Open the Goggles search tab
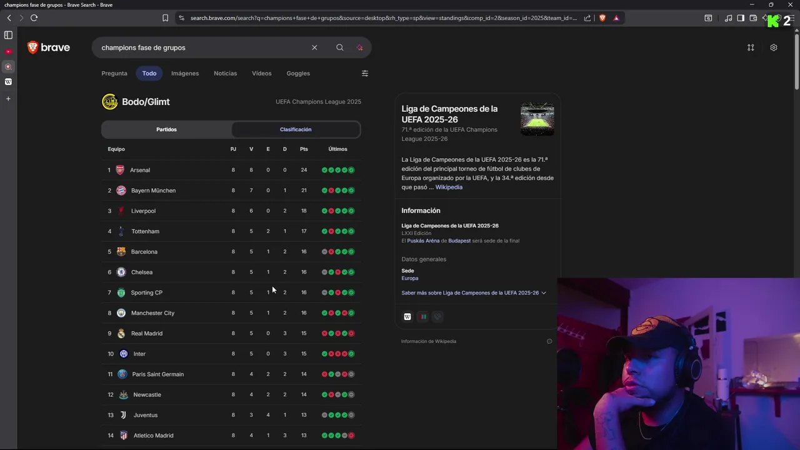 tap(298, 73)
